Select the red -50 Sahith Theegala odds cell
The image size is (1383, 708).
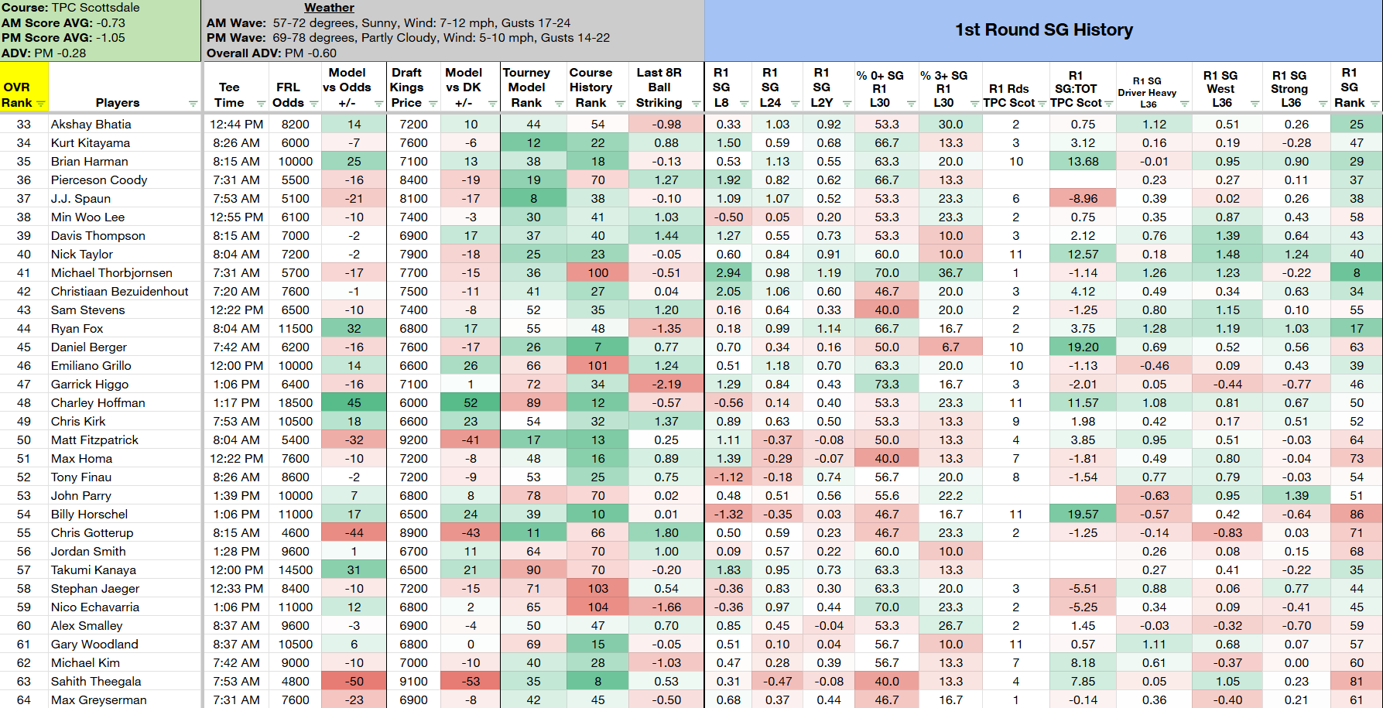[354, 681]
